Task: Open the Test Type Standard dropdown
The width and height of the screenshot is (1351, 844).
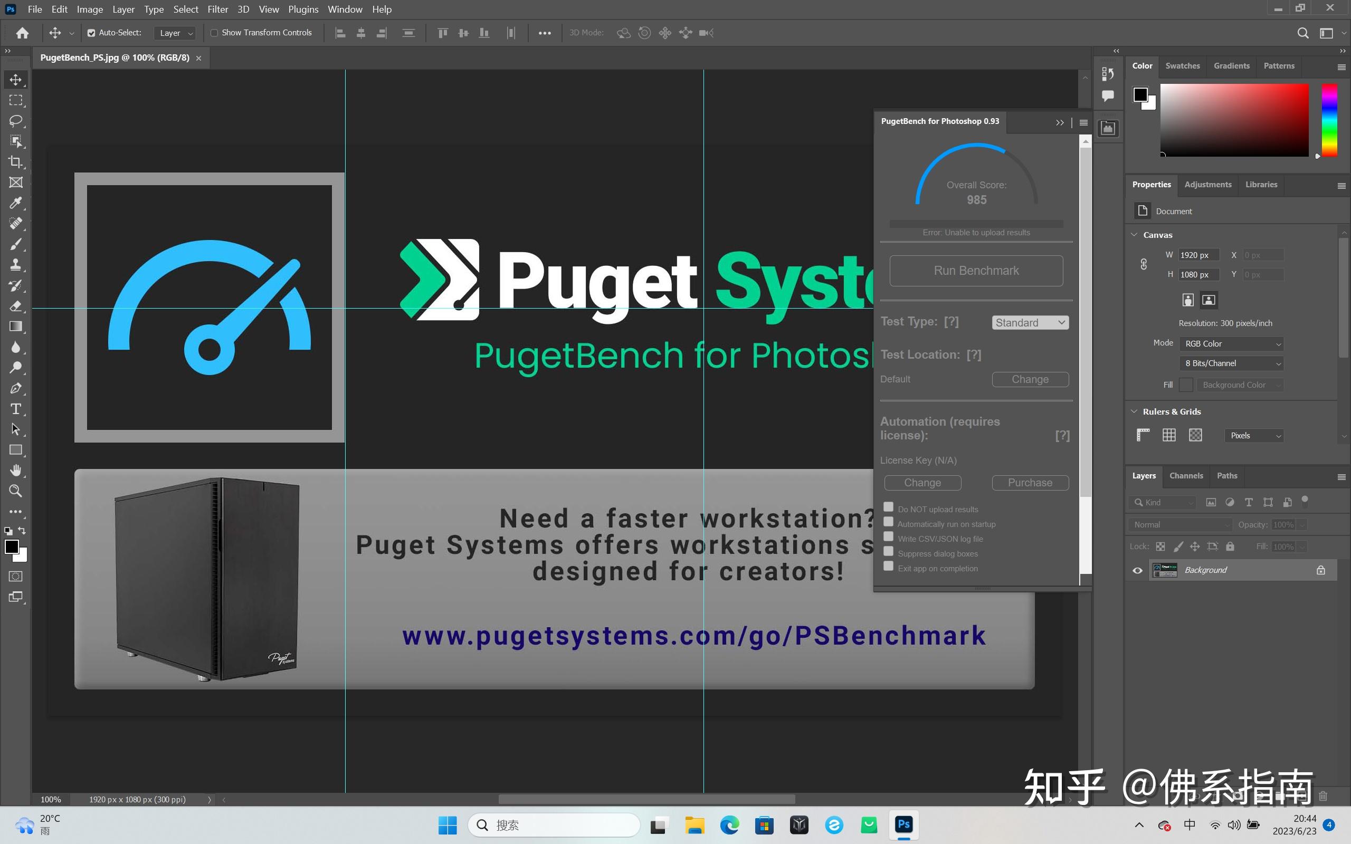Action: point(1030,323)
